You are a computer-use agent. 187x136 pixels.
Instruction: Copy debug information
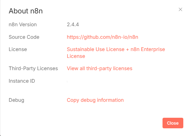pos(95,100)
